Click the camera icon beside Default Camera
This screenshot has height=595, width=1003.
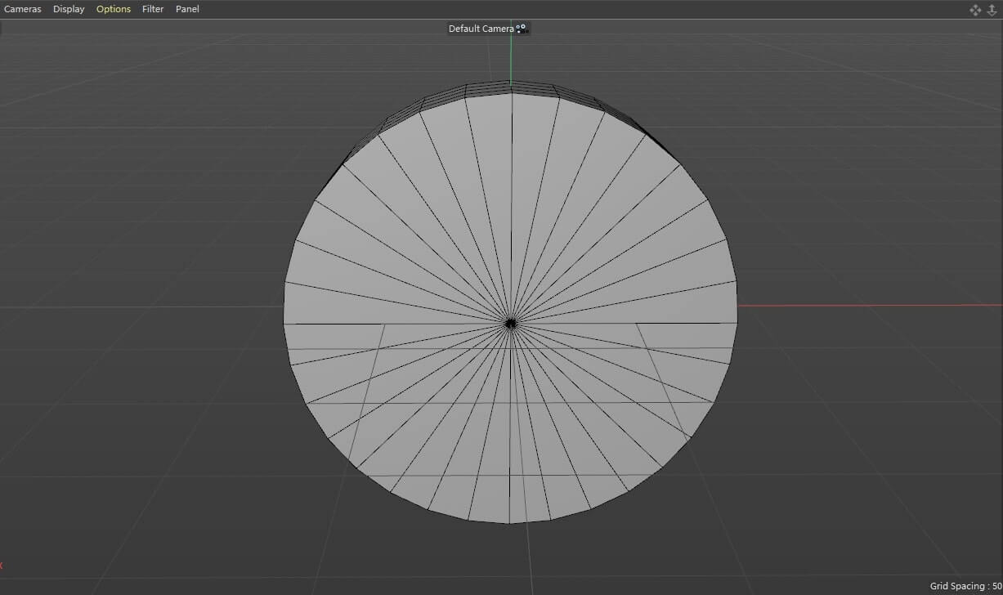point(522,28)
